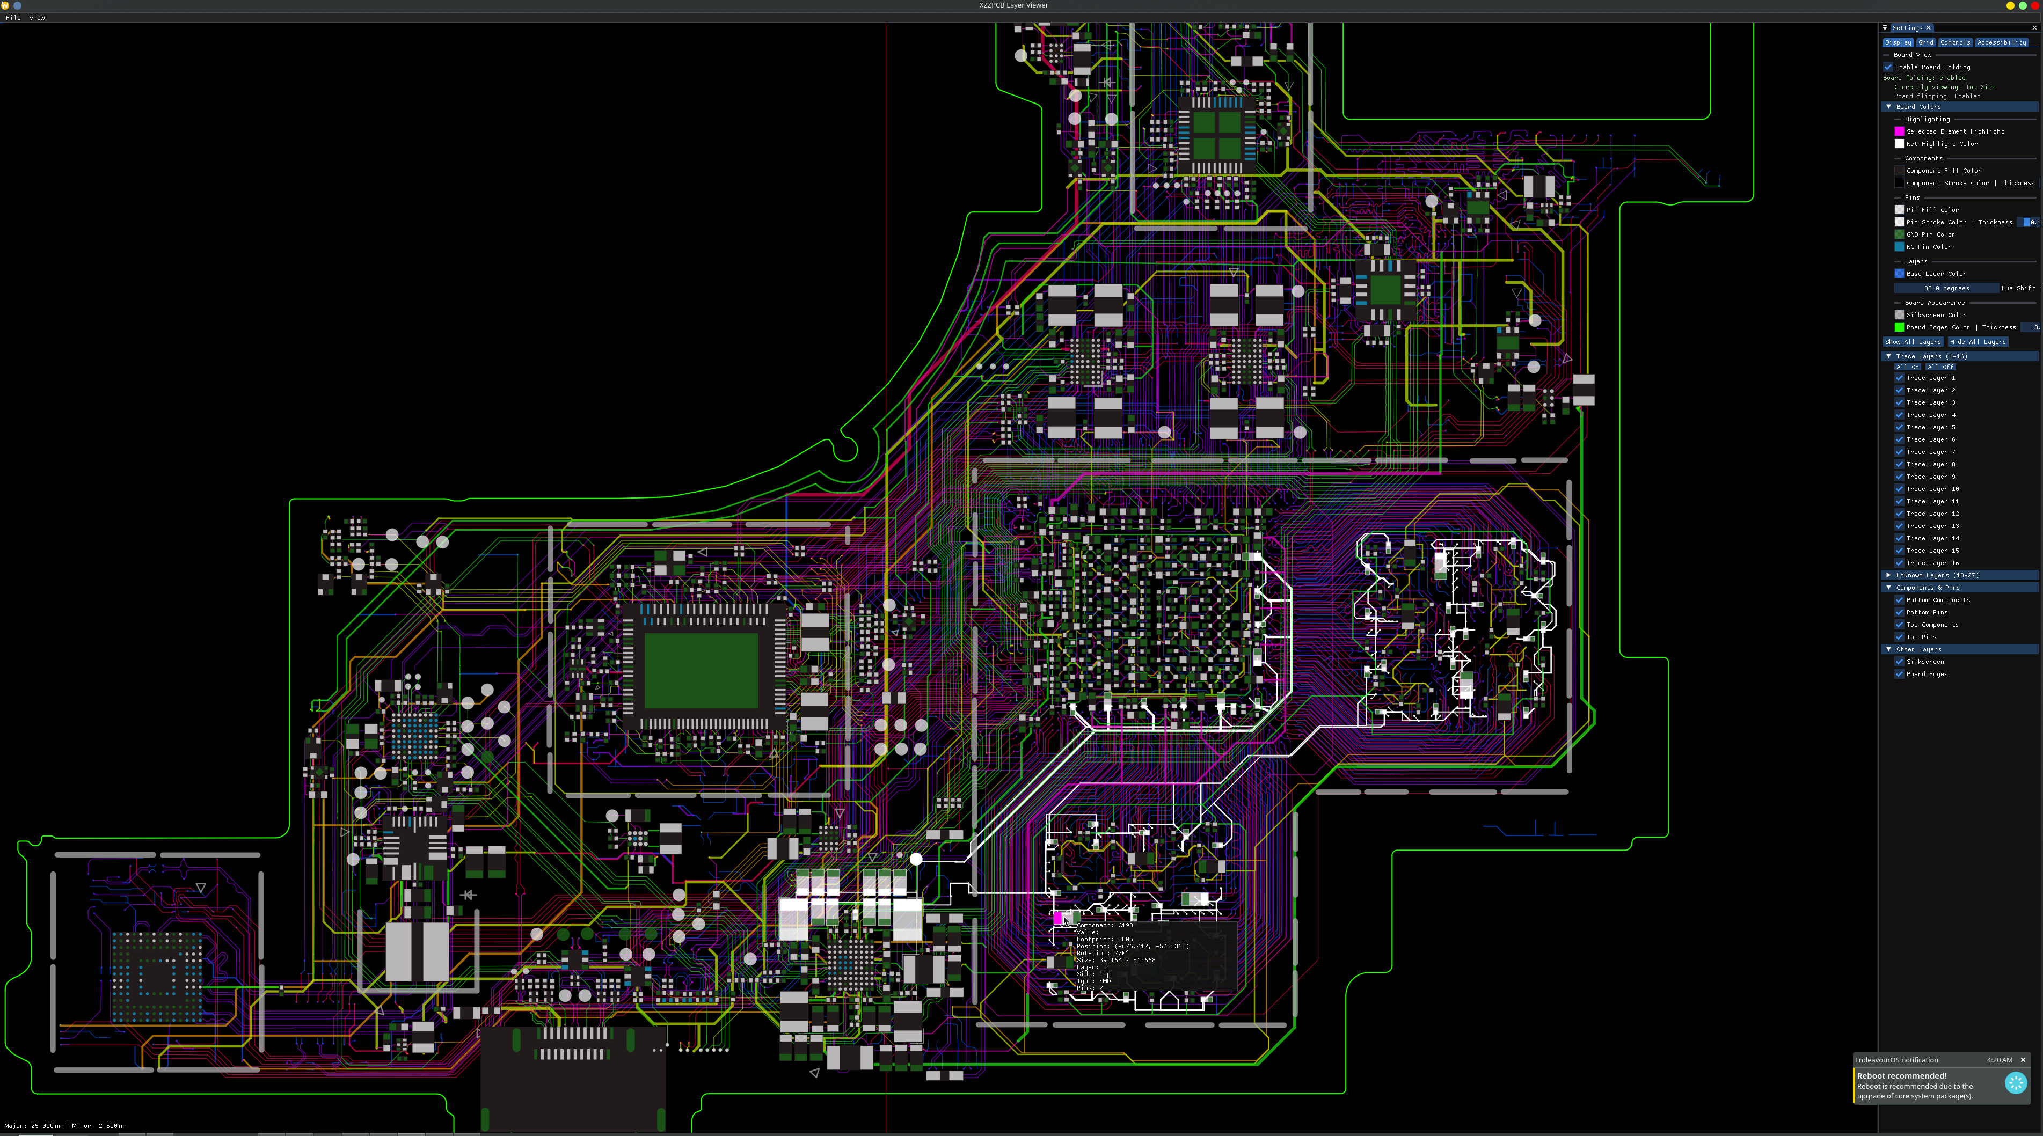The width and height of the screenshot is (2043, 1136).
Task: Toggle Trace Layer 5 visibility
Action: (1899, 428)
